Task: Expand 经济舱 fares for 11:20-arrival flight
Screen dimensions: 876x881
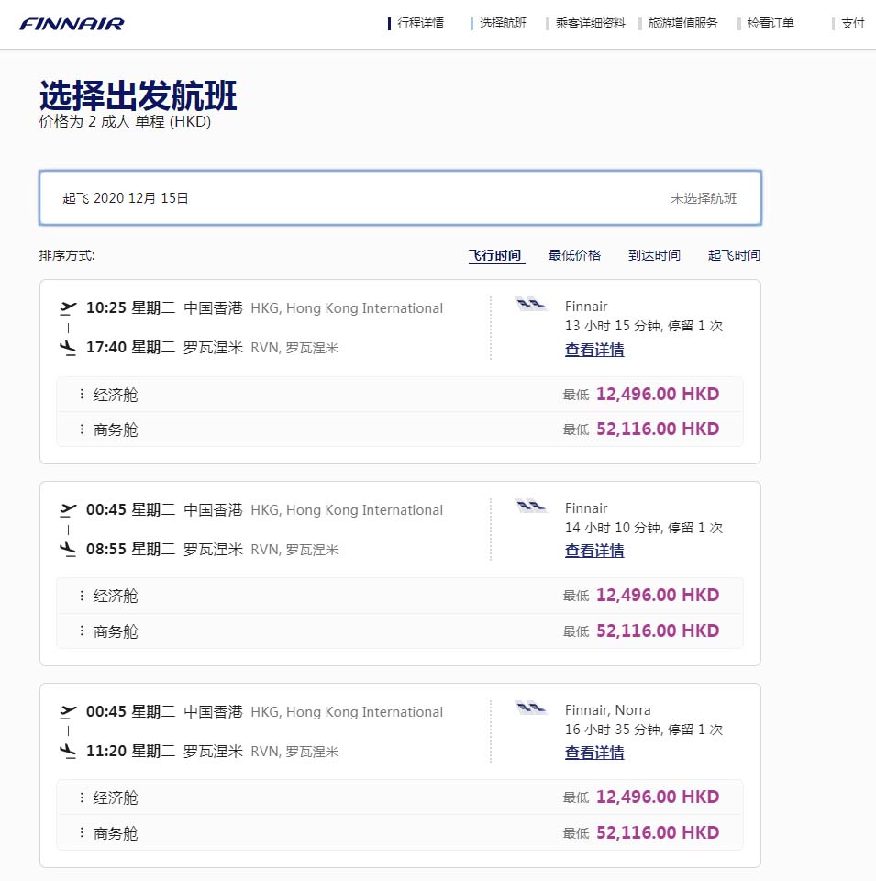Action: 400,797
